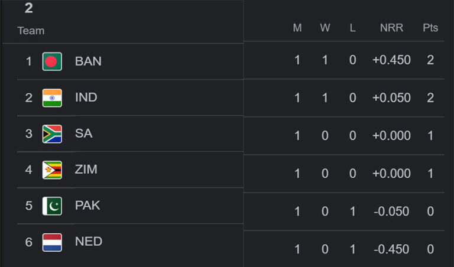
Task: Open the BAN team link
Action: [x=88, y=61]
